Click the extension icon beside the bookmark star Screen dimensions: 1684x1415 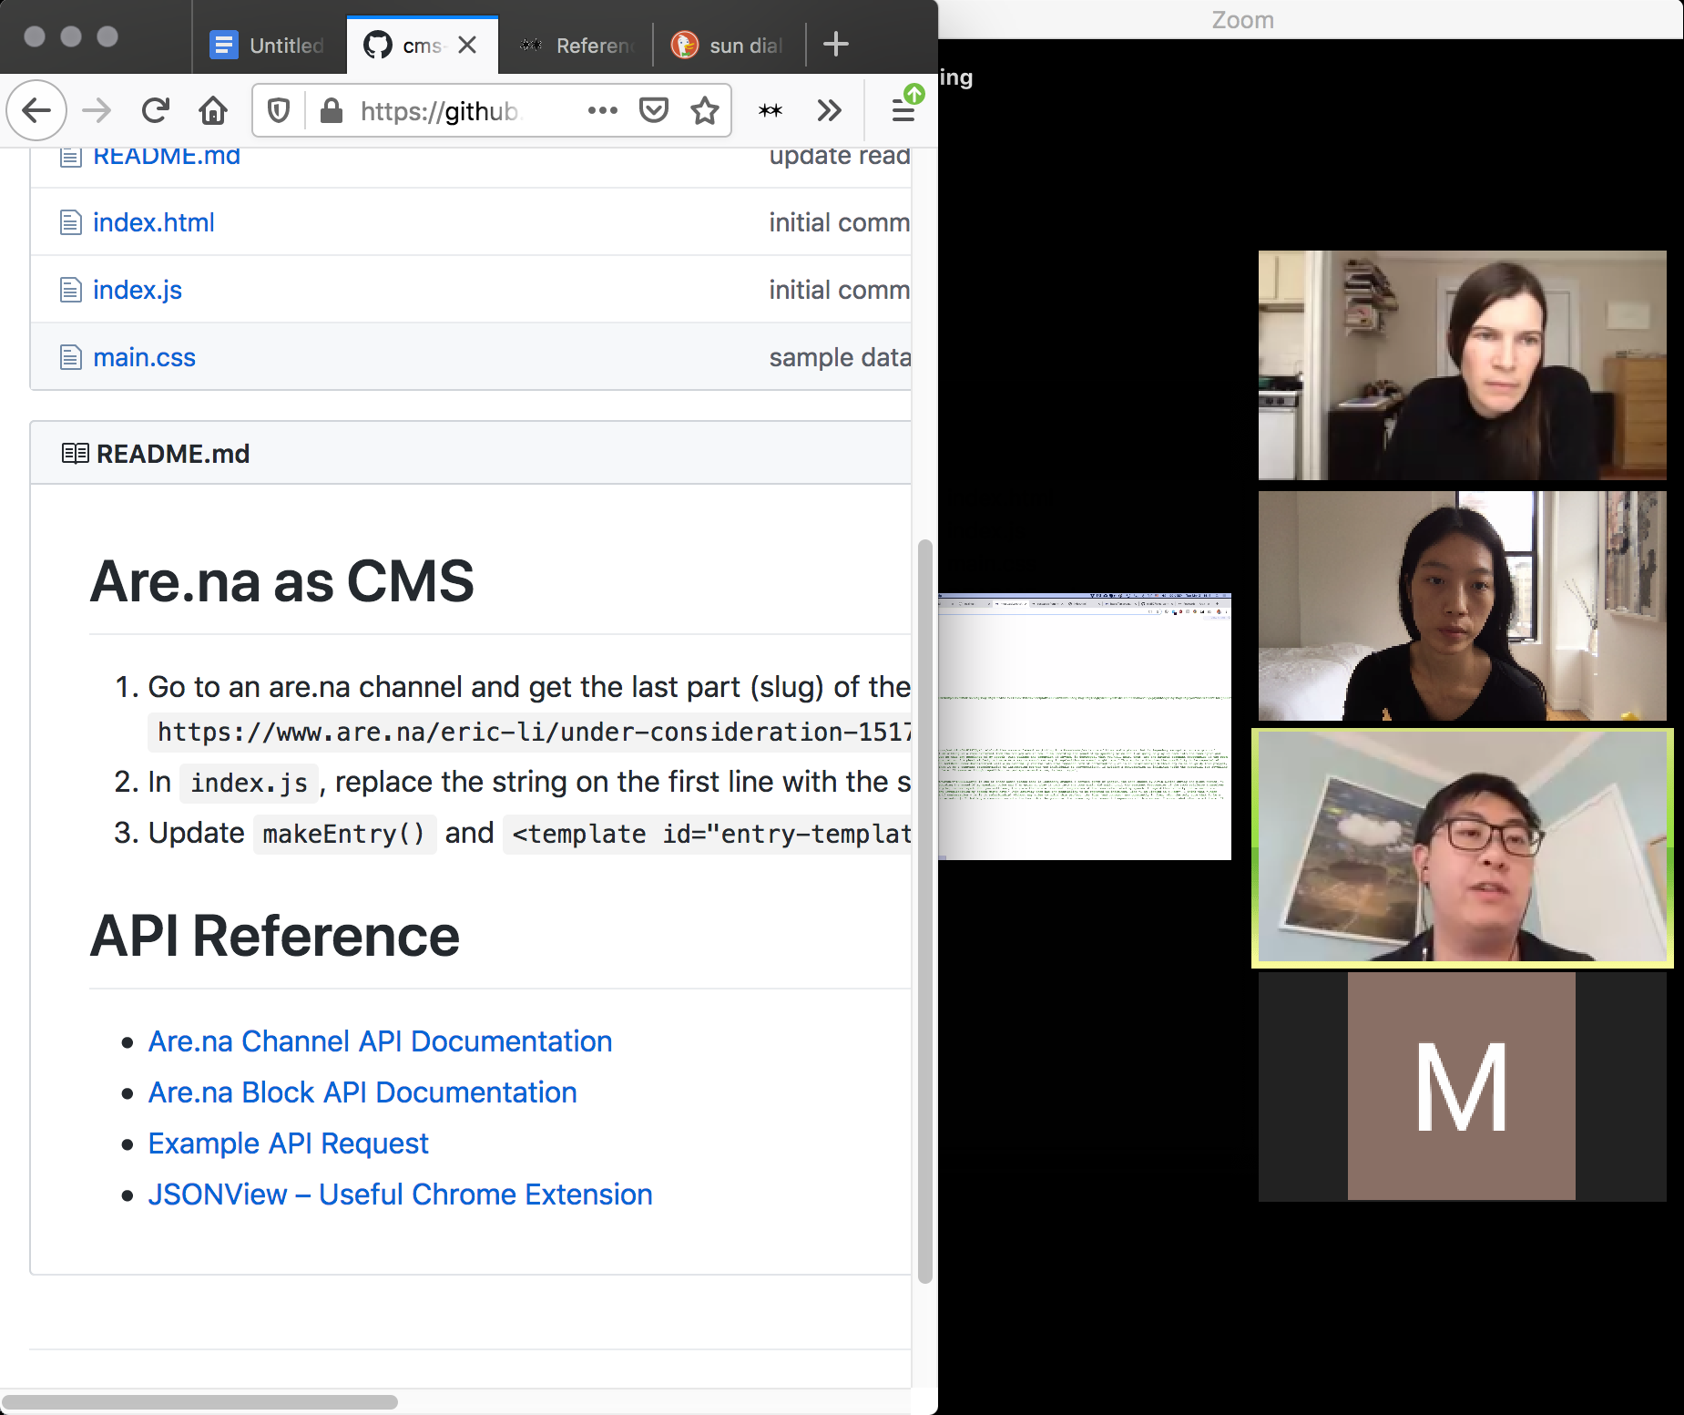tap(771, 111)
